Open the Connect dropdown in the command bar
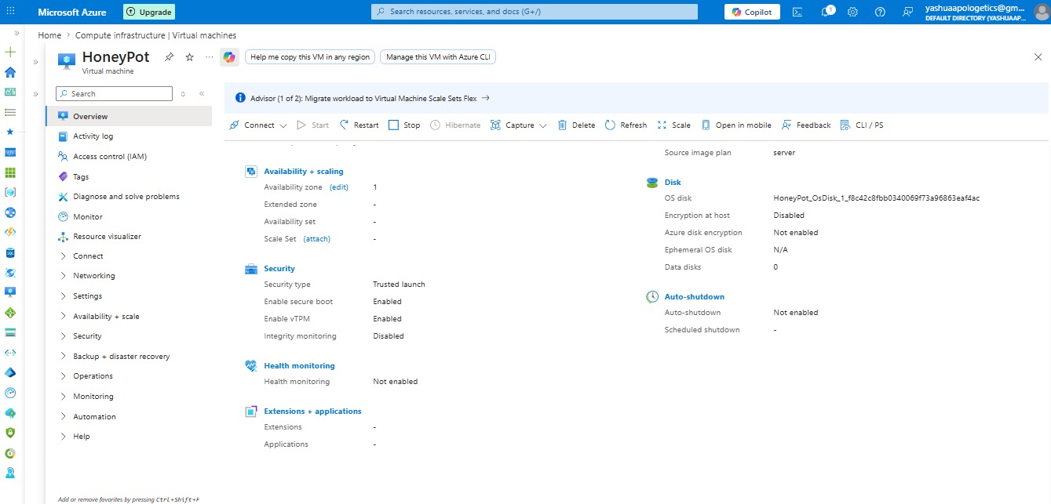1051x504 pixels. tap(258, 125)
